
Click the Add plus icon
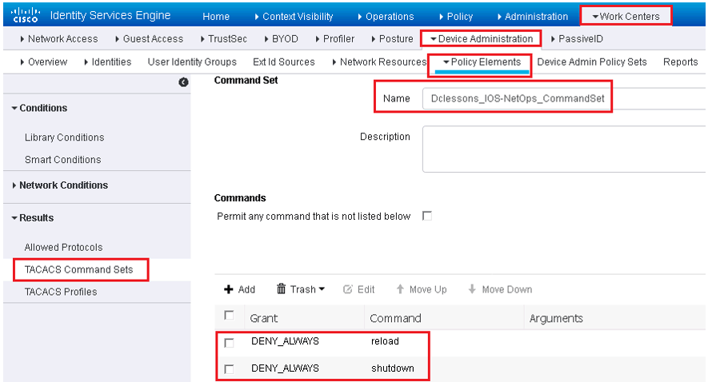pos(229,289)
